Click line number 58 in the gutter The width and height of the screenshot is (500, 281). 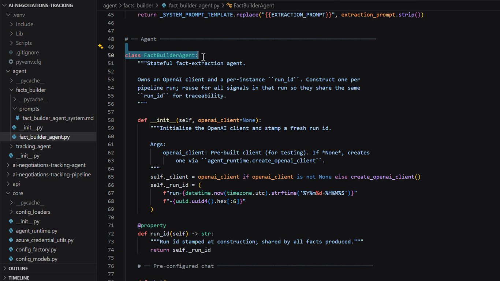click(111, 120)
